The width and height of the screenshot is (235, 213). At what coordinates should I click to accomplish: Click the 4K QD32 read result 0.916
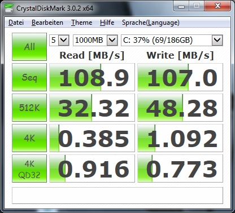tap(92, 168)
